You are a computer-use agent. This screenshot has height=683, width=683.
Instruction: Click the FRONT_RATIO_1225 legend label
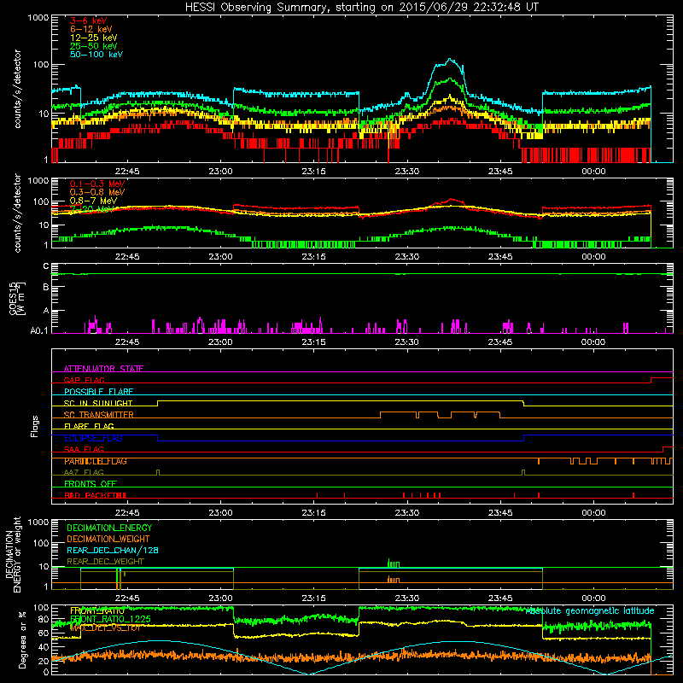pyautogui.click(x=110, y=619)
